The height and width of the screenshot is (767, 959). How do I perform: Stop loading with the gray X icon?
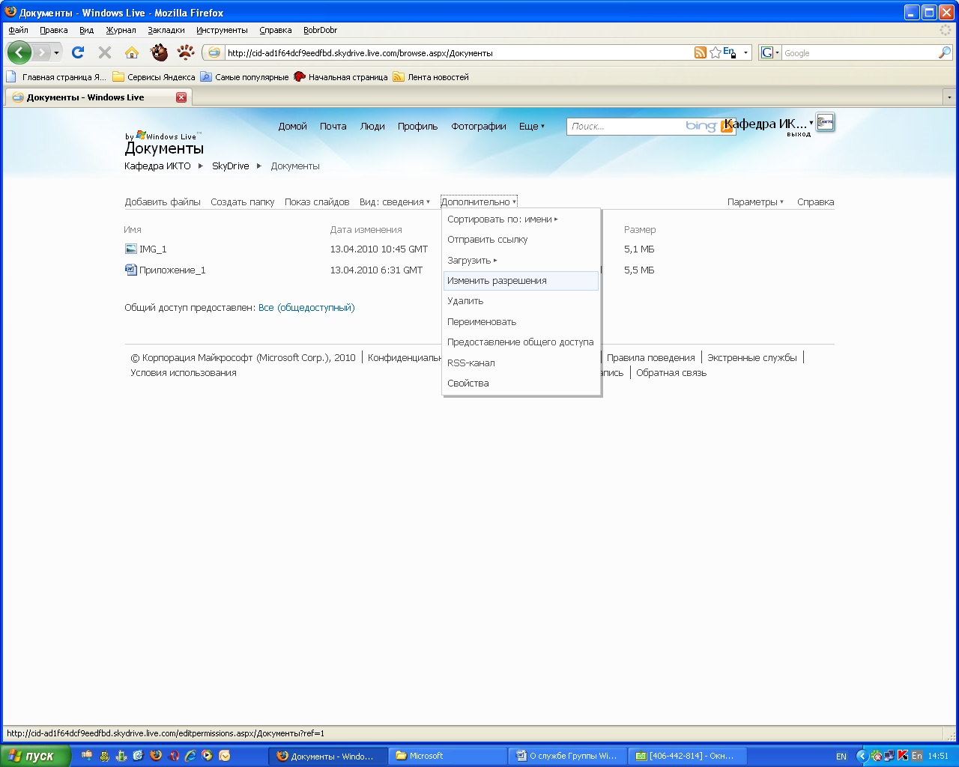105,52
